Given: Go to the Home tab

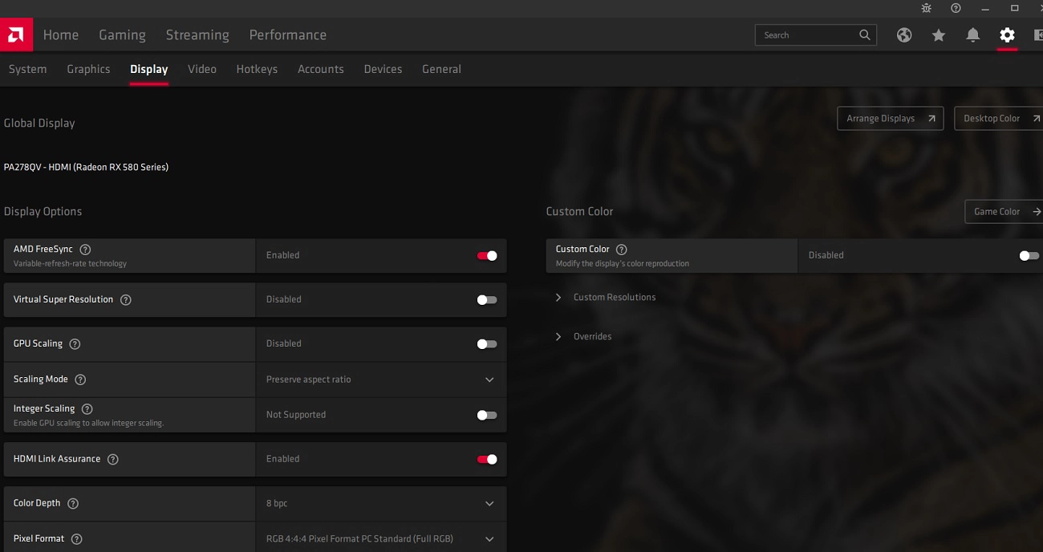Looking at the screenshot, I should (x=61, y=34).
